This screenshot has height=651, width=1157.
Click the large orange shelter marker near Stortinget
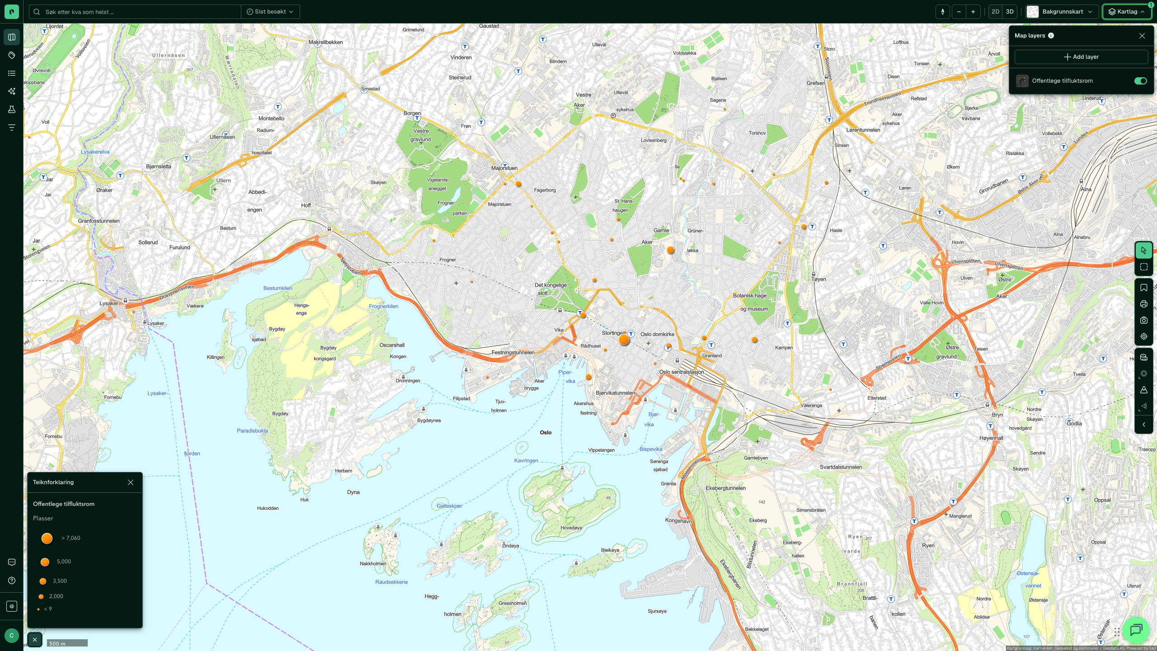(624, 340)
